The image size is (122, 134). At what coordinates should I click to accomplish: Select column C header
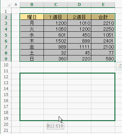tap(56, 5)
